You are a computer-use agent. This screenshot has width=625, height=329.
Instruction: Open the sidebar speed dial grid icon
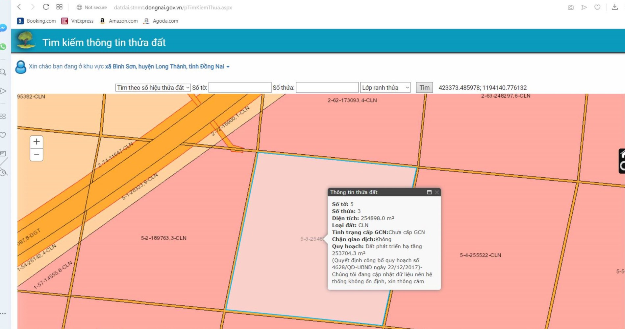3,116
